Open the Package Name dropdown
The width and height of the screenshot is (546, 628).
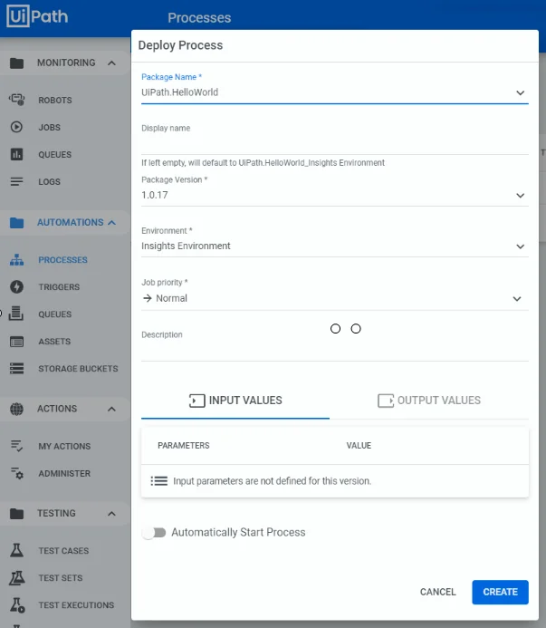(335, 92)
